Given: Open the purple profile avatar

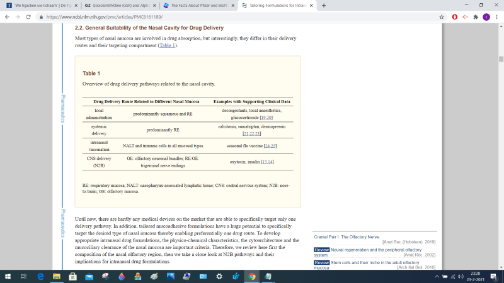Looking at the screenshot, I should (x=486, y=17).
